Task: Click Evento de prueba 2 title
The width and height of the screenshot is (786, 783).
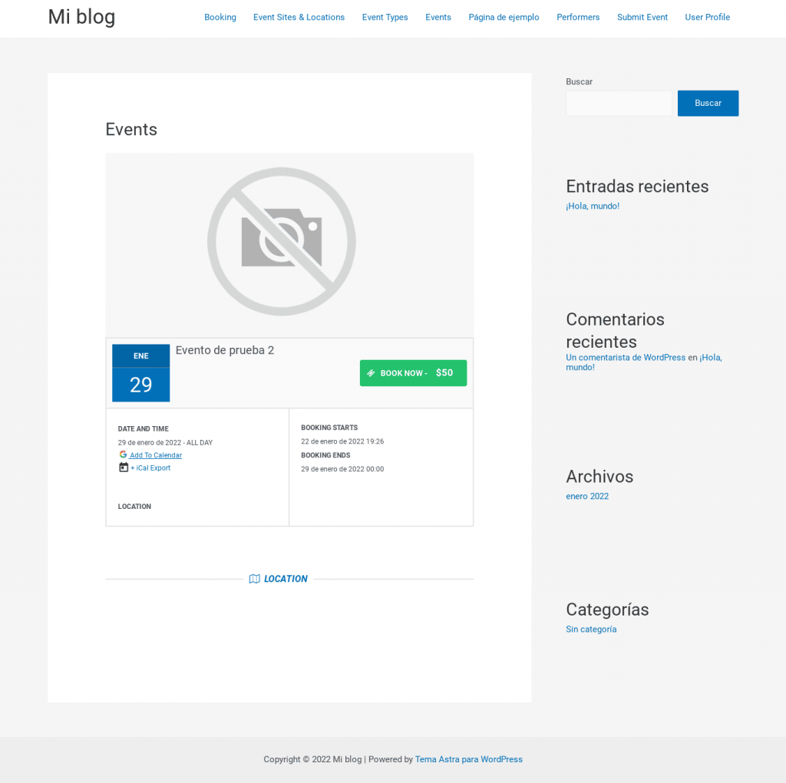Action: (x=225, y=350)
